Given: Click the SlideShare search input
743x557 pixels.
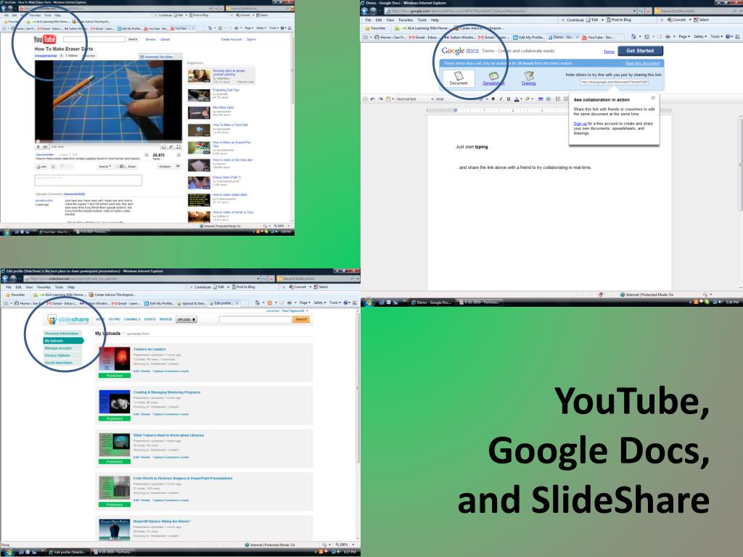Looking at the screenshot, I should 255,320.
